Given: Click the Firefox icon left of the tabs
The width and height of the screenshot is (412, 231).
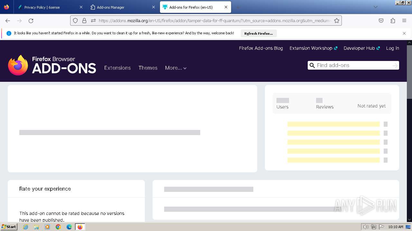Looking at the screenshot, I should [6, 7].
